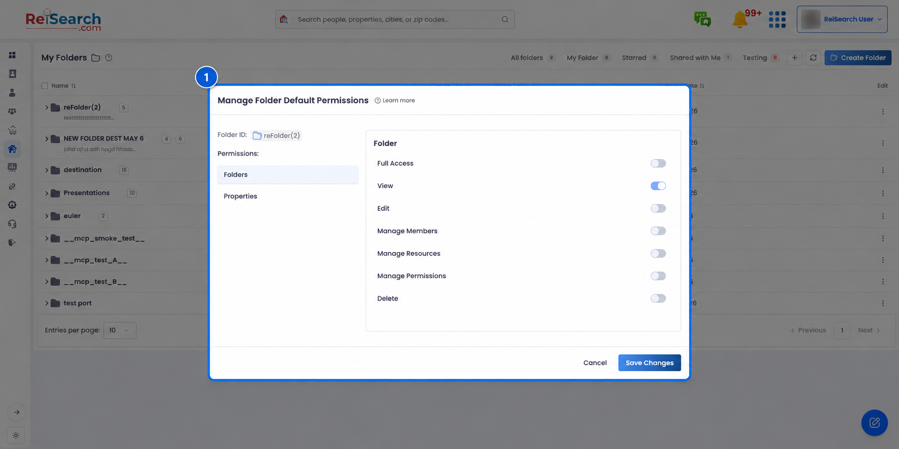This screenshot has width=899, height=449.
Task: Enable the Delete permission toggle
Action: pos(658,299)
